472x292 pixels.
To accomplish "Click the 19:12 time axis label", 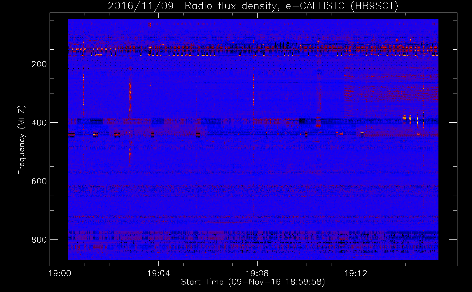I will pyautogui.click(x=356, y=274).
